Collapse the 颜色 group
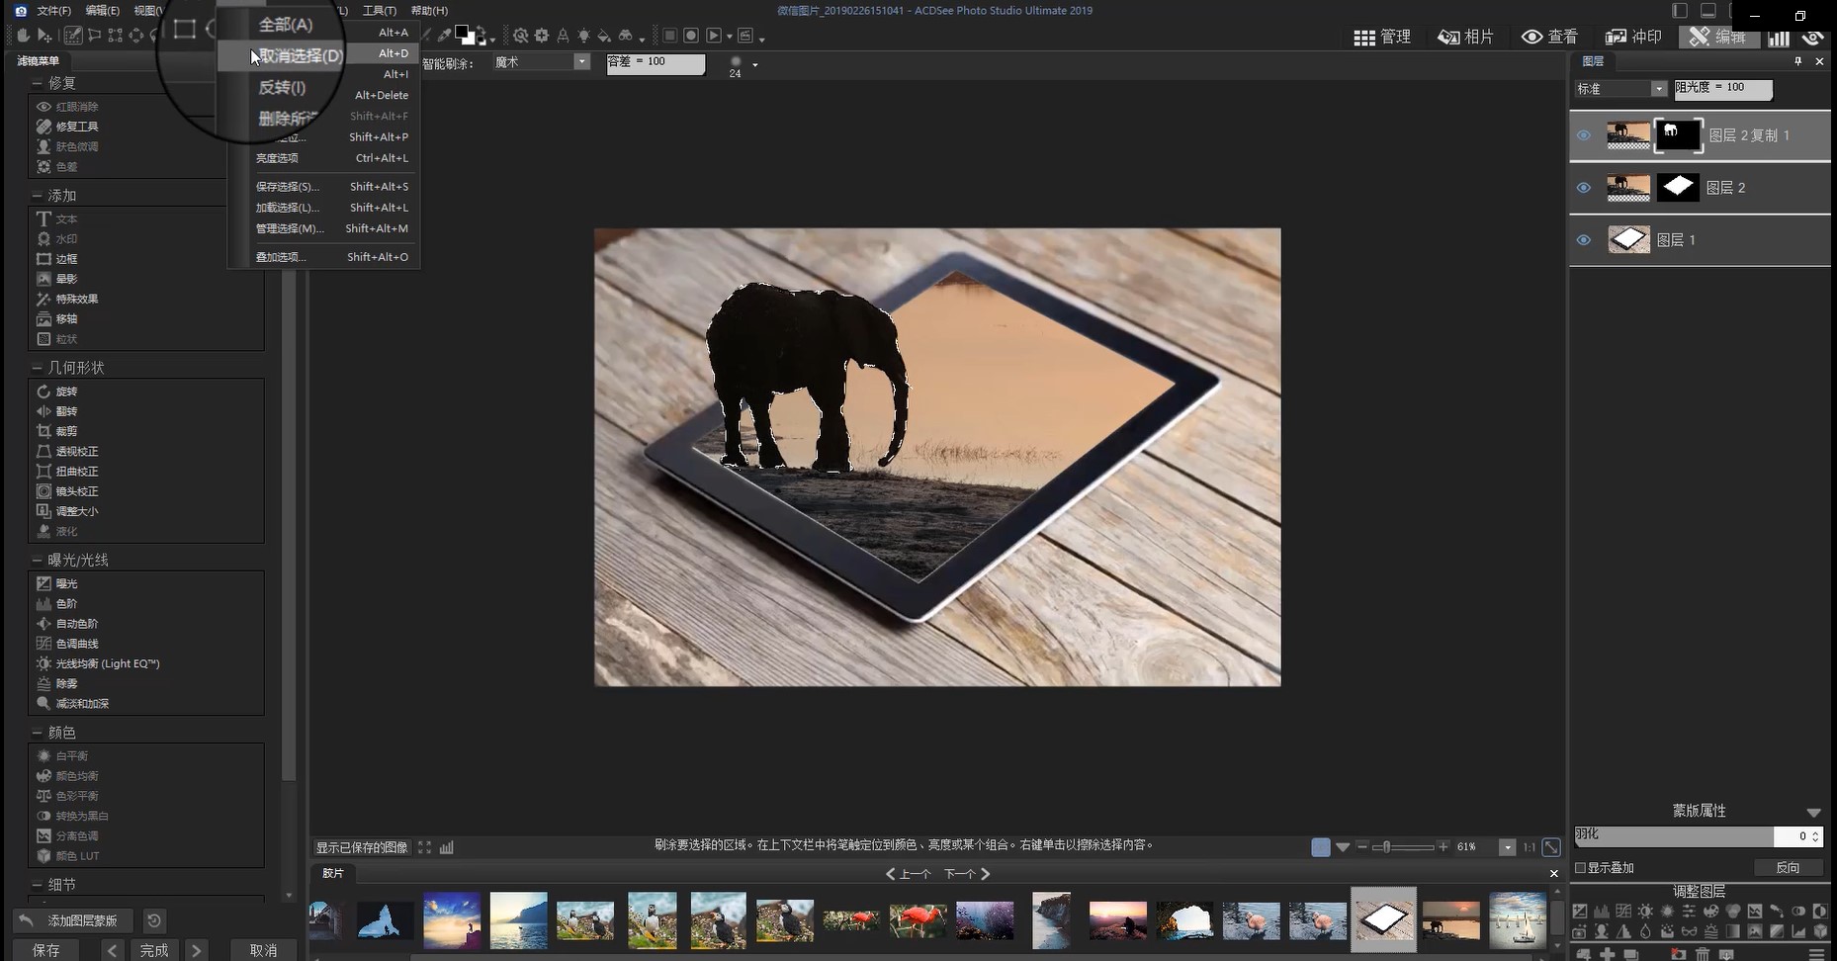1837x961 pixels. [x=37, y=733]
